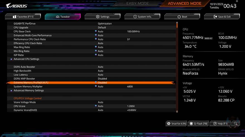Expand Advanced CPU Settings submenu
This screenshot has height=137, width=245.
[26, 59]
